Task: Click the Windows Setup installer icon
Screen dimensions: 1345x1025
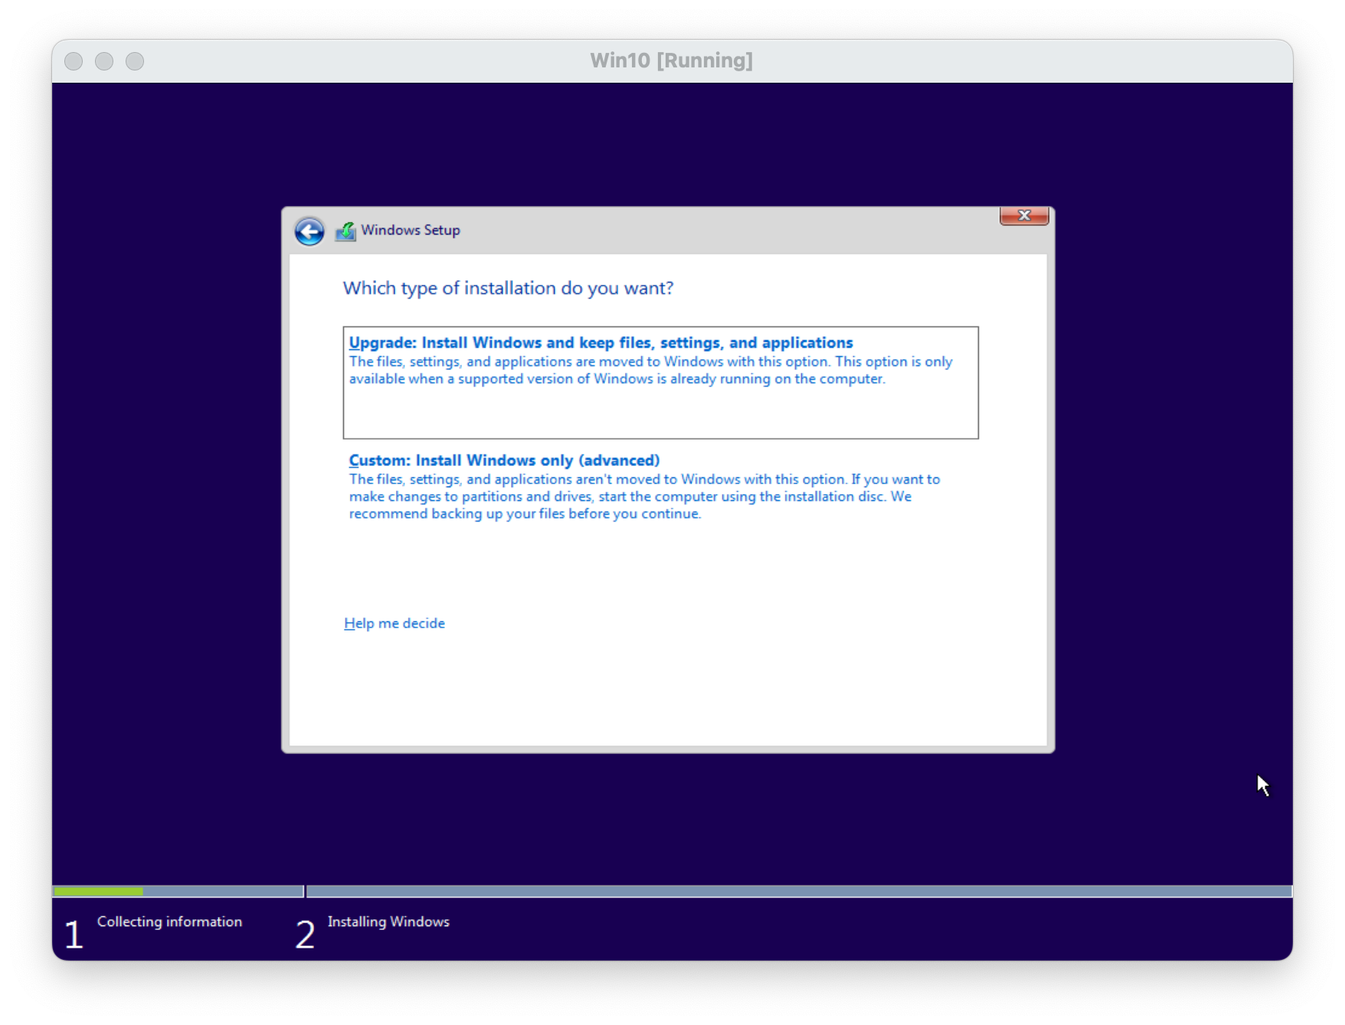Action: pos(345,231)
